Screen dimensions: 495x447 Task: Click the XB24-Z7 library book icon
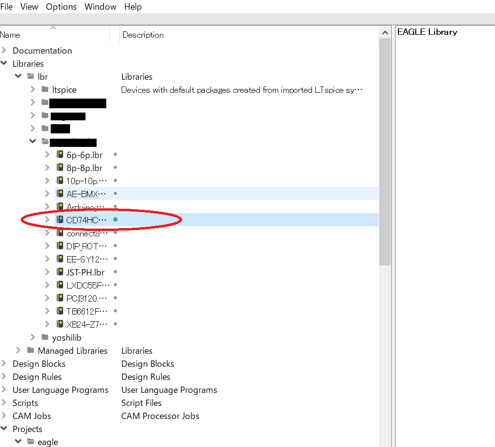[60, 324]
